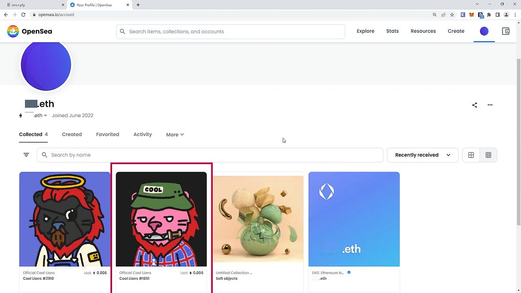The image size is (521, 293).
Task: Click Official Cool Lions above #1891
Action: pyautogui.click(x=135, y=273)
